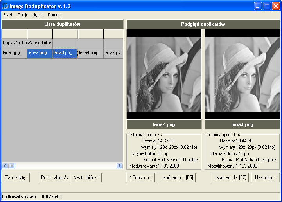Select the Kopia Zachó cell
This screenshot has height=202, width=282.
tap(14, 44)
